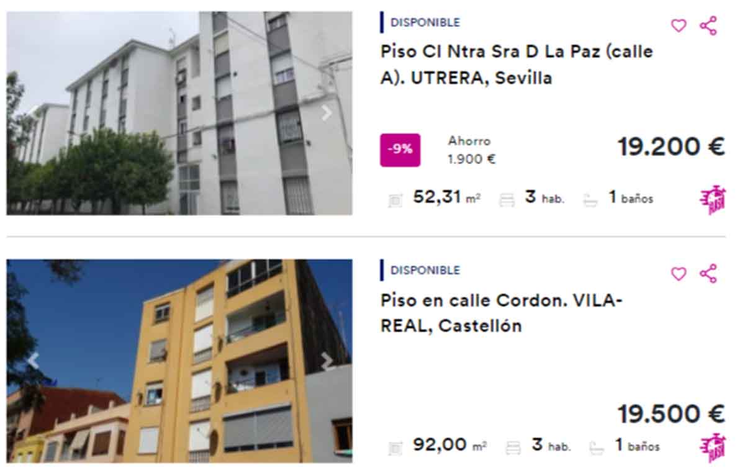Show next photo of Vila-Real building
This screenshot has width=745, height=468.
[x=327, y=361]
